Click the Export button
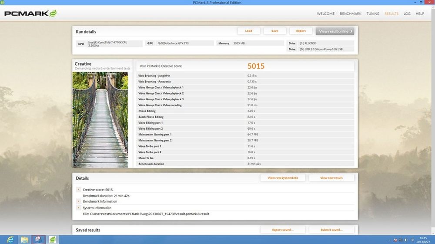 (301, 31)
